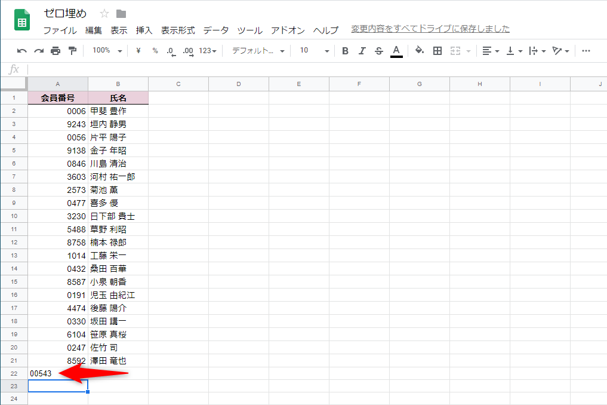Select the 氏名 header cell
607x405 pixels.
pos(118,97)
